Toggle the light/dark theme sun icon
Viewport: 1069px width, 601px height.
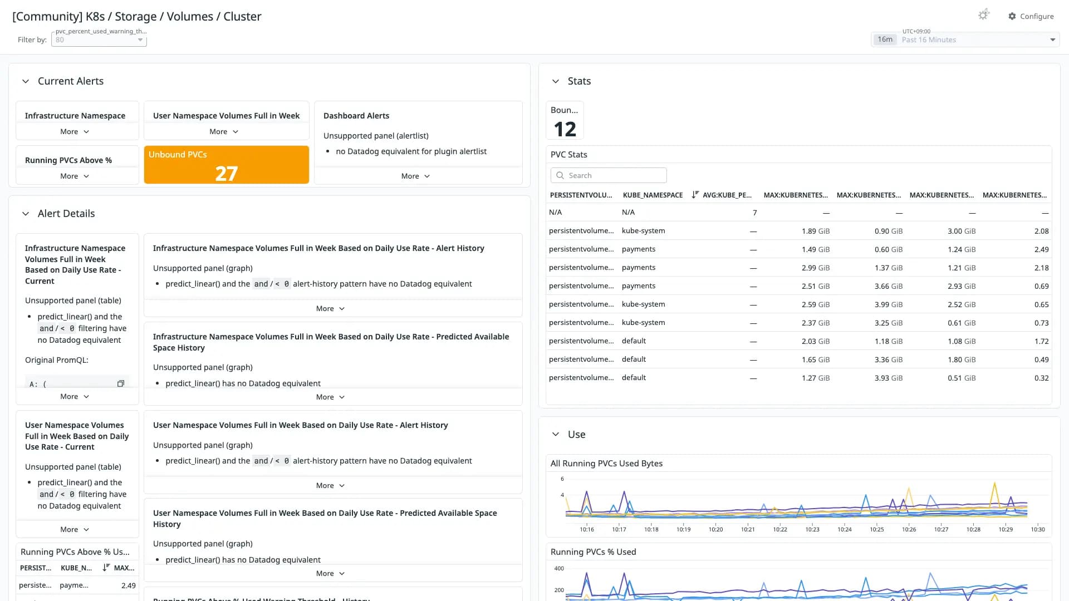984,15
